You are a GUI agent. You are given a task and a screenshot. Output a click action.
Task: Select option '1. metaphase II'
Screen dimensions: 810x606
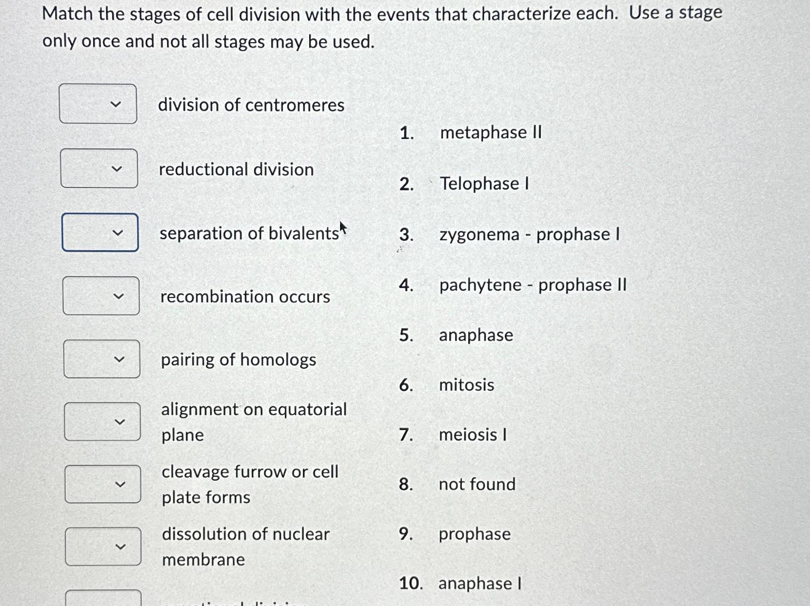click(490, 133)
